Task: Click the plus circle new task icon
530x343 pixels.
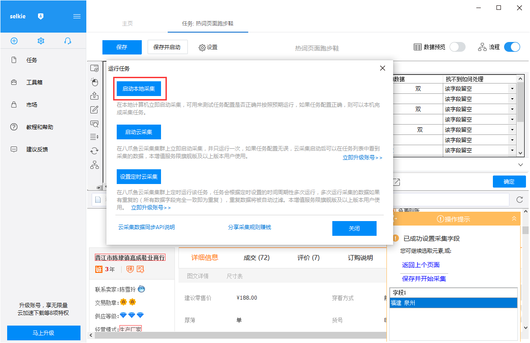Action: [14, 41]
